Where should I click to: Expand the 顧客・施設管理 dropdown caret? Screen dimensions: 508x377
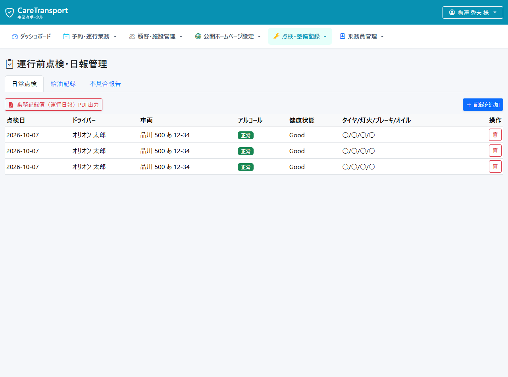point(181,37)
